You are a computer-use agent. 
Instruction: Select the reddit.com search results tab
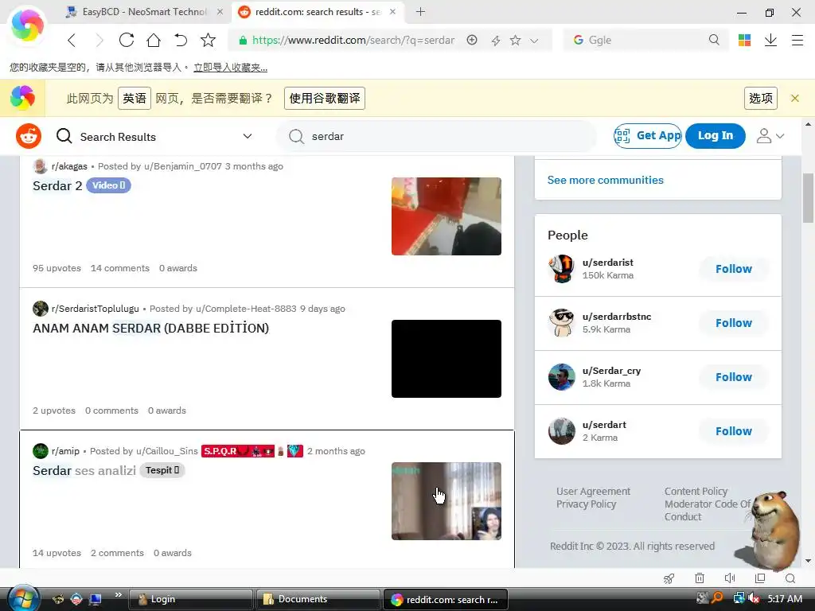pyautogui.click(x=318, y=11)
